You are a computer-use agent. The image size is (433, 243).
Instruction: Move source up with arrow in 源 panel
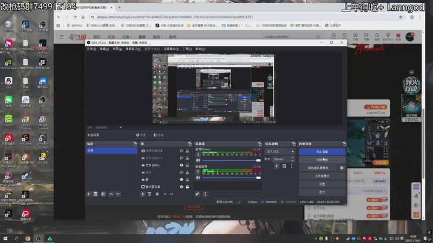pos(165,194)
